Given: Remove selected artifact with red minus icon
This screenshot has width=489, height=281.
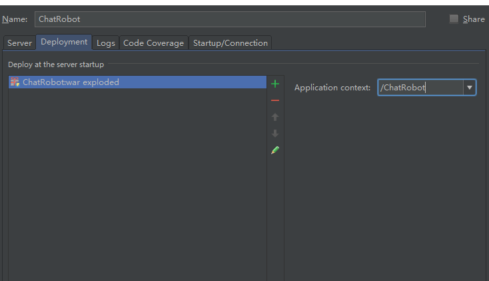Looking at the screenshot, I should (x=275, y=100).
